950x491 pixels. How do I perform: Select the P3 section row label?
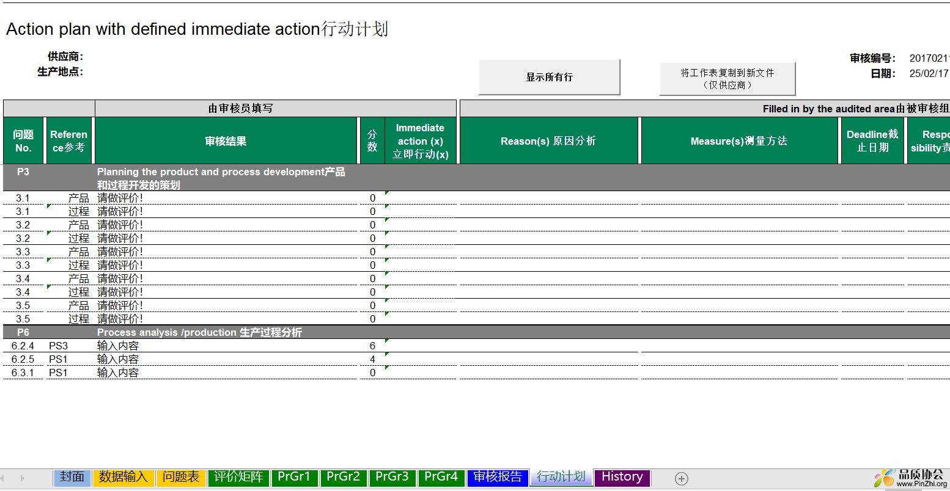coord(23,172)
